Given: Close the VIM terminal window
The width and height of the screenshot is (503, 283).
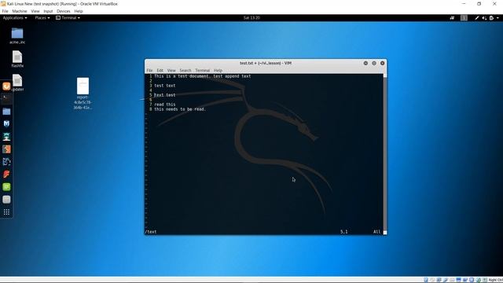Looking at the screenshot, I should (x=383, y=63).
